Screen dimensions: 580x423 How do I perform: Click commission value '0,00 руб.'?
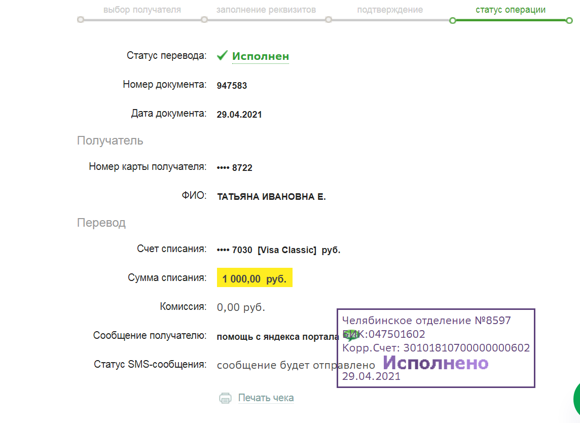pyautogui.click(x=241, y=307)
